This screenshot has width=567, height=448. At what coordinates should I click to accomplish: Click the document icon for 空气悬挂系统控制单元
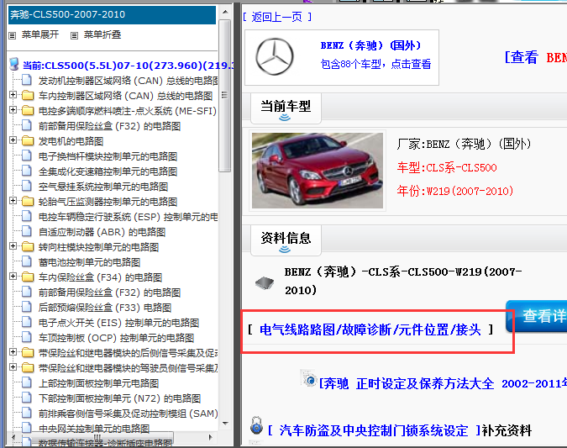tap(26, 186)
